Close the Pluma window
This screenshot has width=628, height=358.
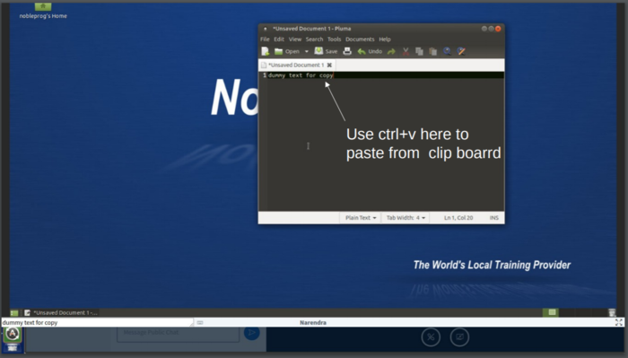pyautogui.click(x=498, y=29)
